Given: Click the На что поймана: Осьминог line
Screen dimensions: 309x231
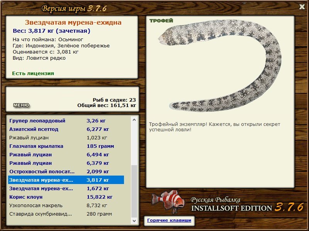Looking at the screenshot, I should (x=48, y=40).
